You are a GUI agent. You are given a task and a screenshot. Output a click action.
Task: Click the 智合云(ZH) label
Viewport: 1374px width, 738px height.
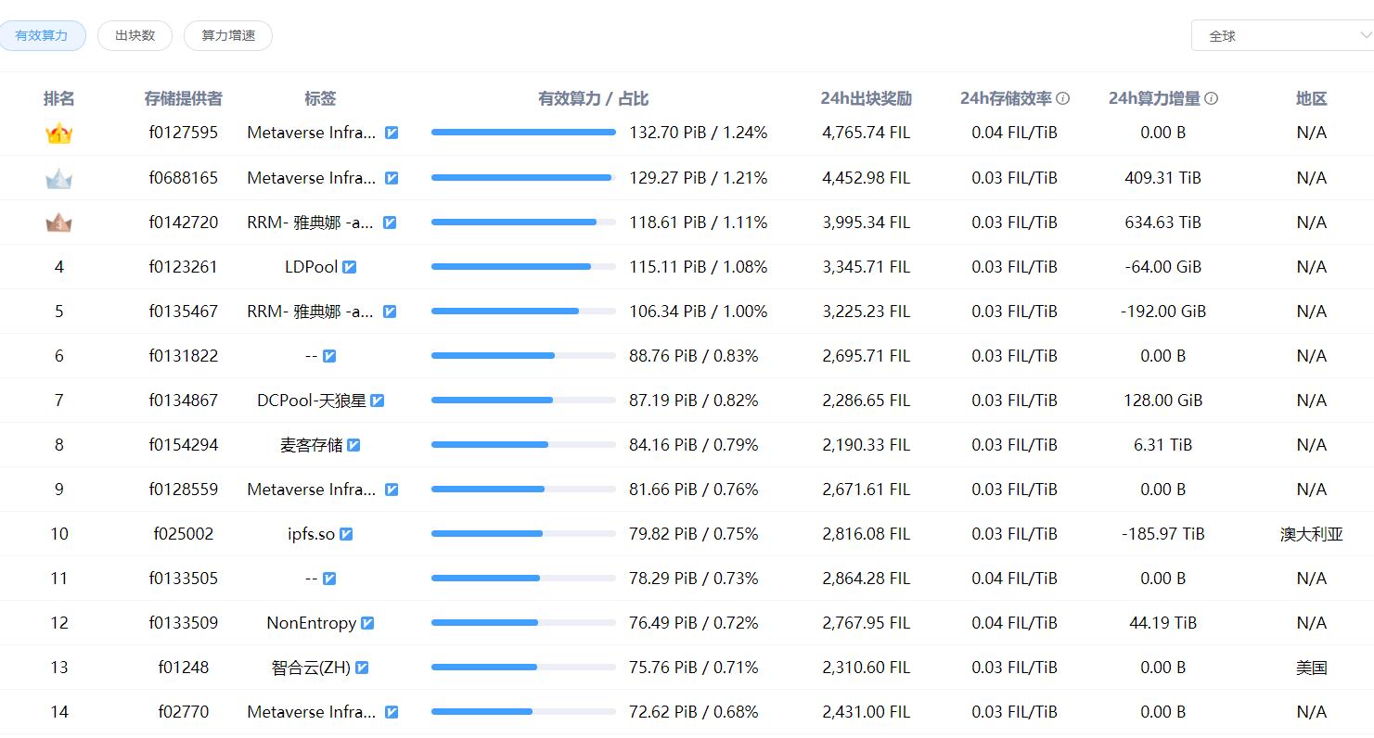311,668
